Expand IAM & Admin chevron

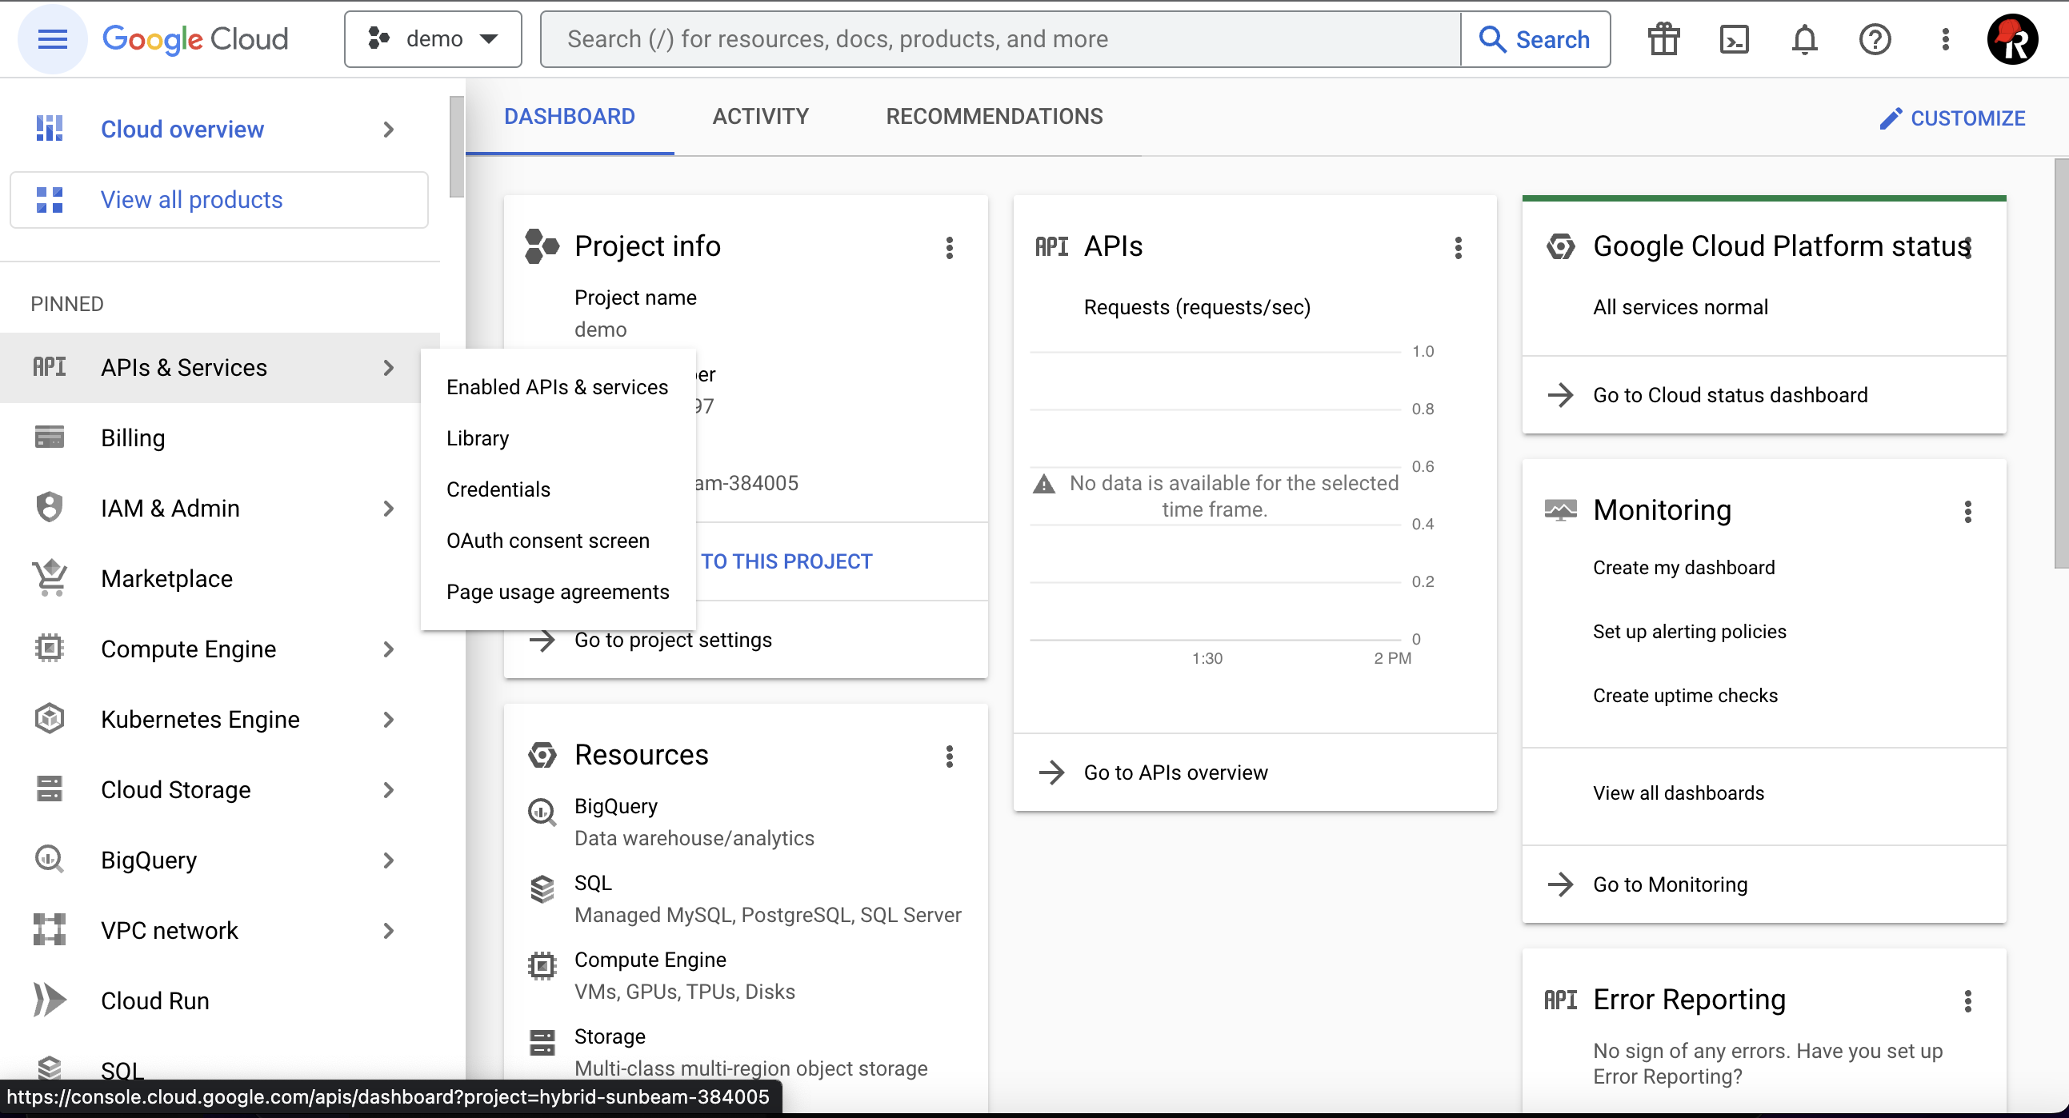(x=389, y=509)
